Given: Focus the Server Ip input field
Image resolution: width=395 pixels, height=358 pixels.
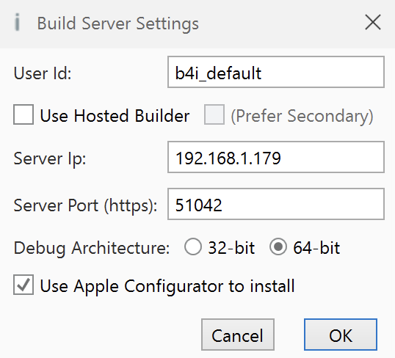Looking at the screenshot, I should pos(276,157).
